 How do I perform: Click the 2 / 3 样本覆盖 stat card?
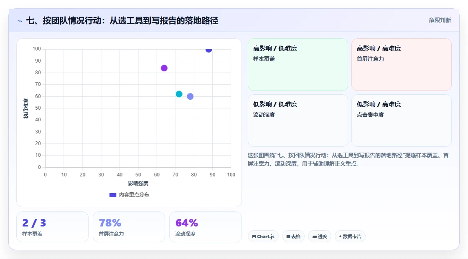point(53,227)
